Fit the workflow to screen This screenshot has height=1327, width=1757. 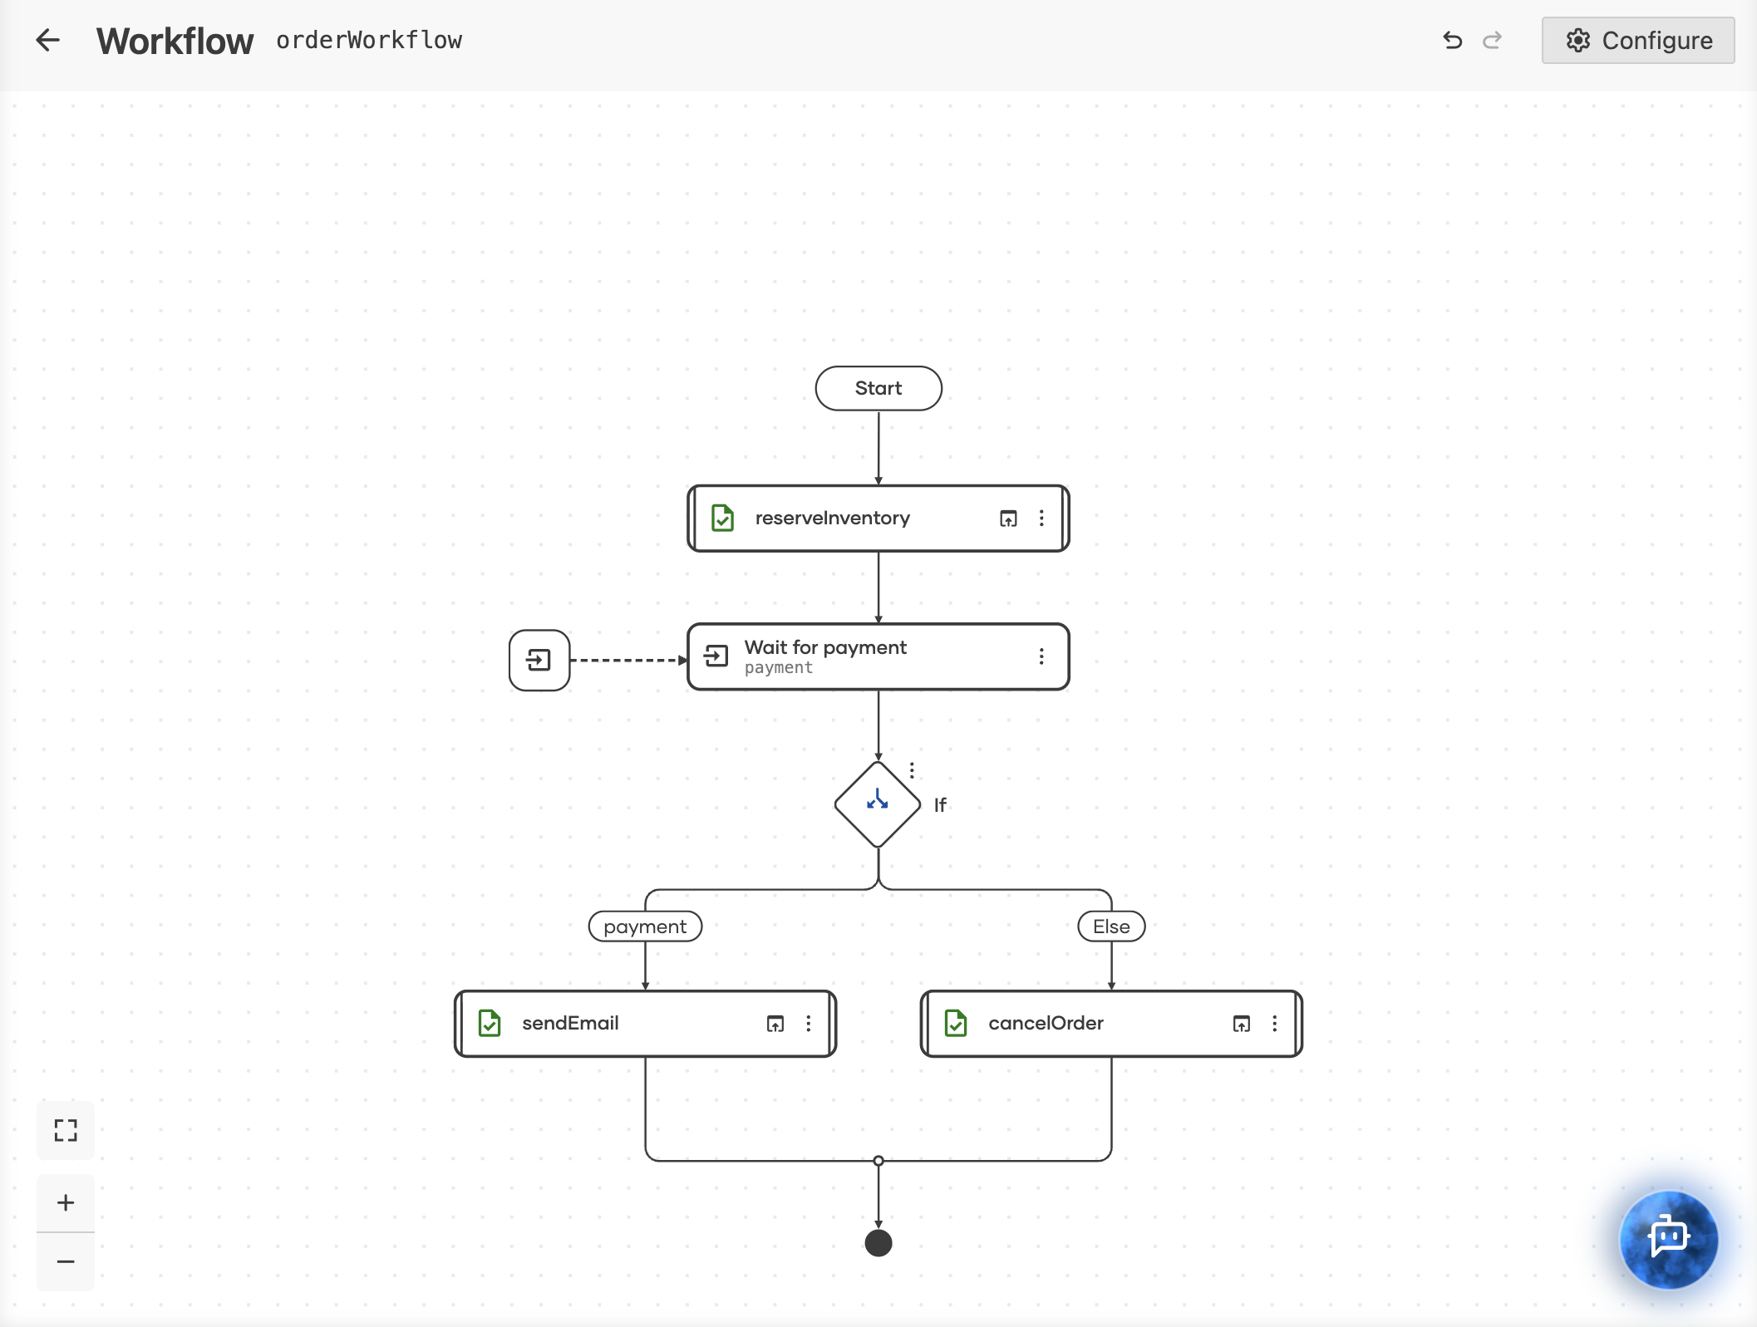click(66, 1130)
